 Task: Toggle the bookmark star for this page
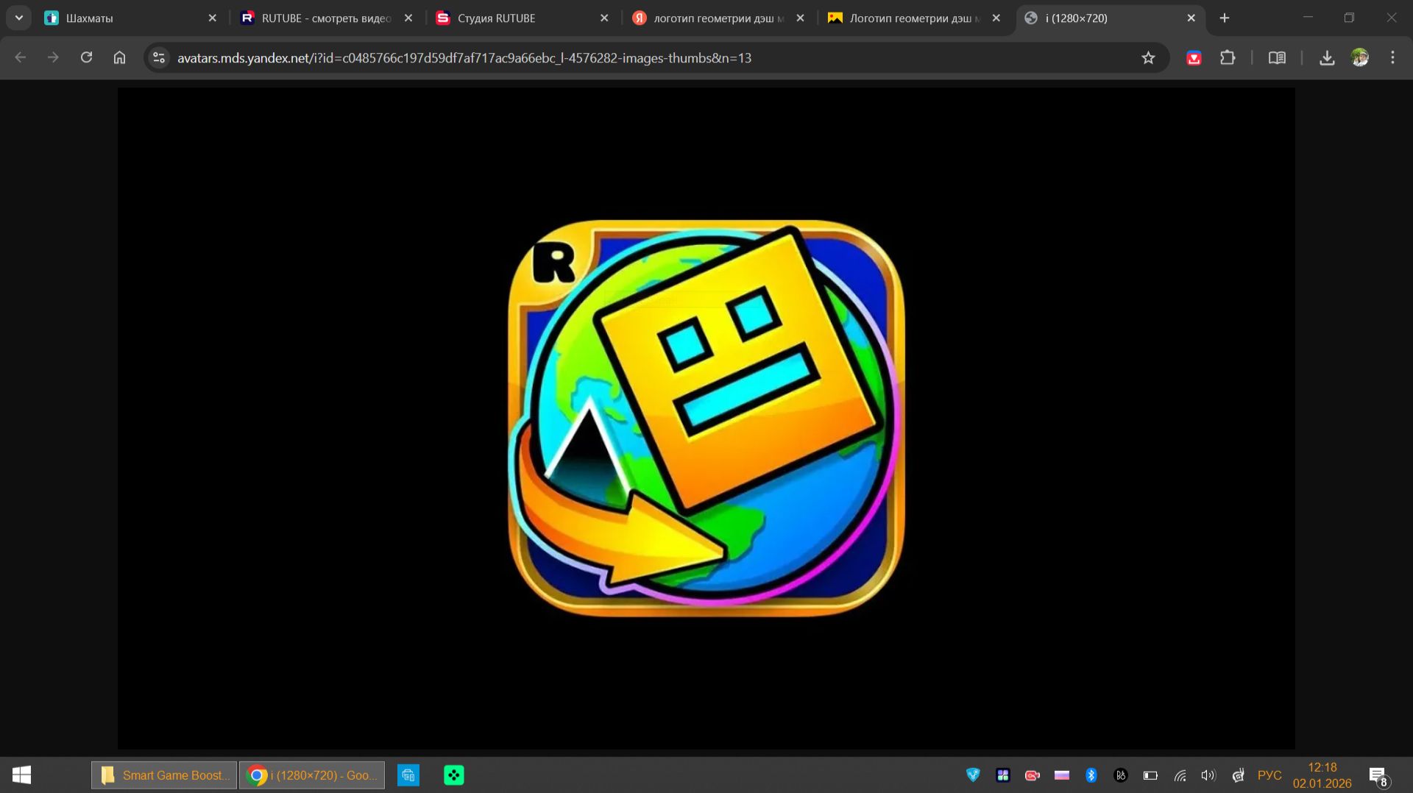[1148, 57]
